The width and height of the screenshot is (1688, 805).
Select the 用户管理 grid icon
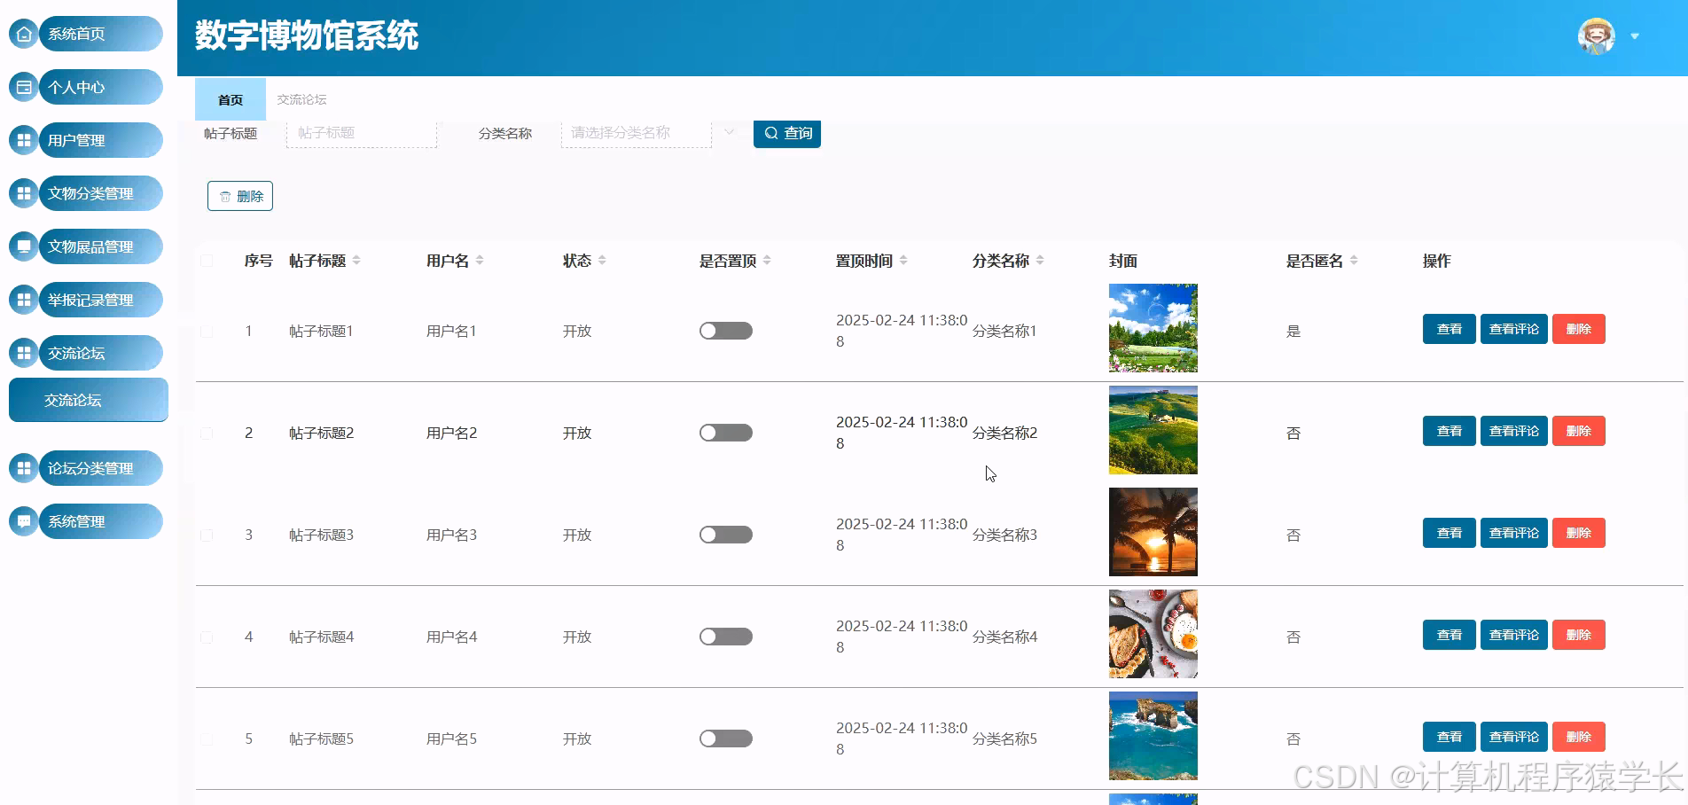coord(22,139)
